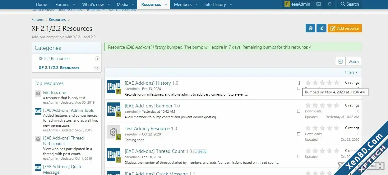The width and height of the screenshot is (388, 175).
Task: Expand the Resources dropdown arrow
Action: 166,4
